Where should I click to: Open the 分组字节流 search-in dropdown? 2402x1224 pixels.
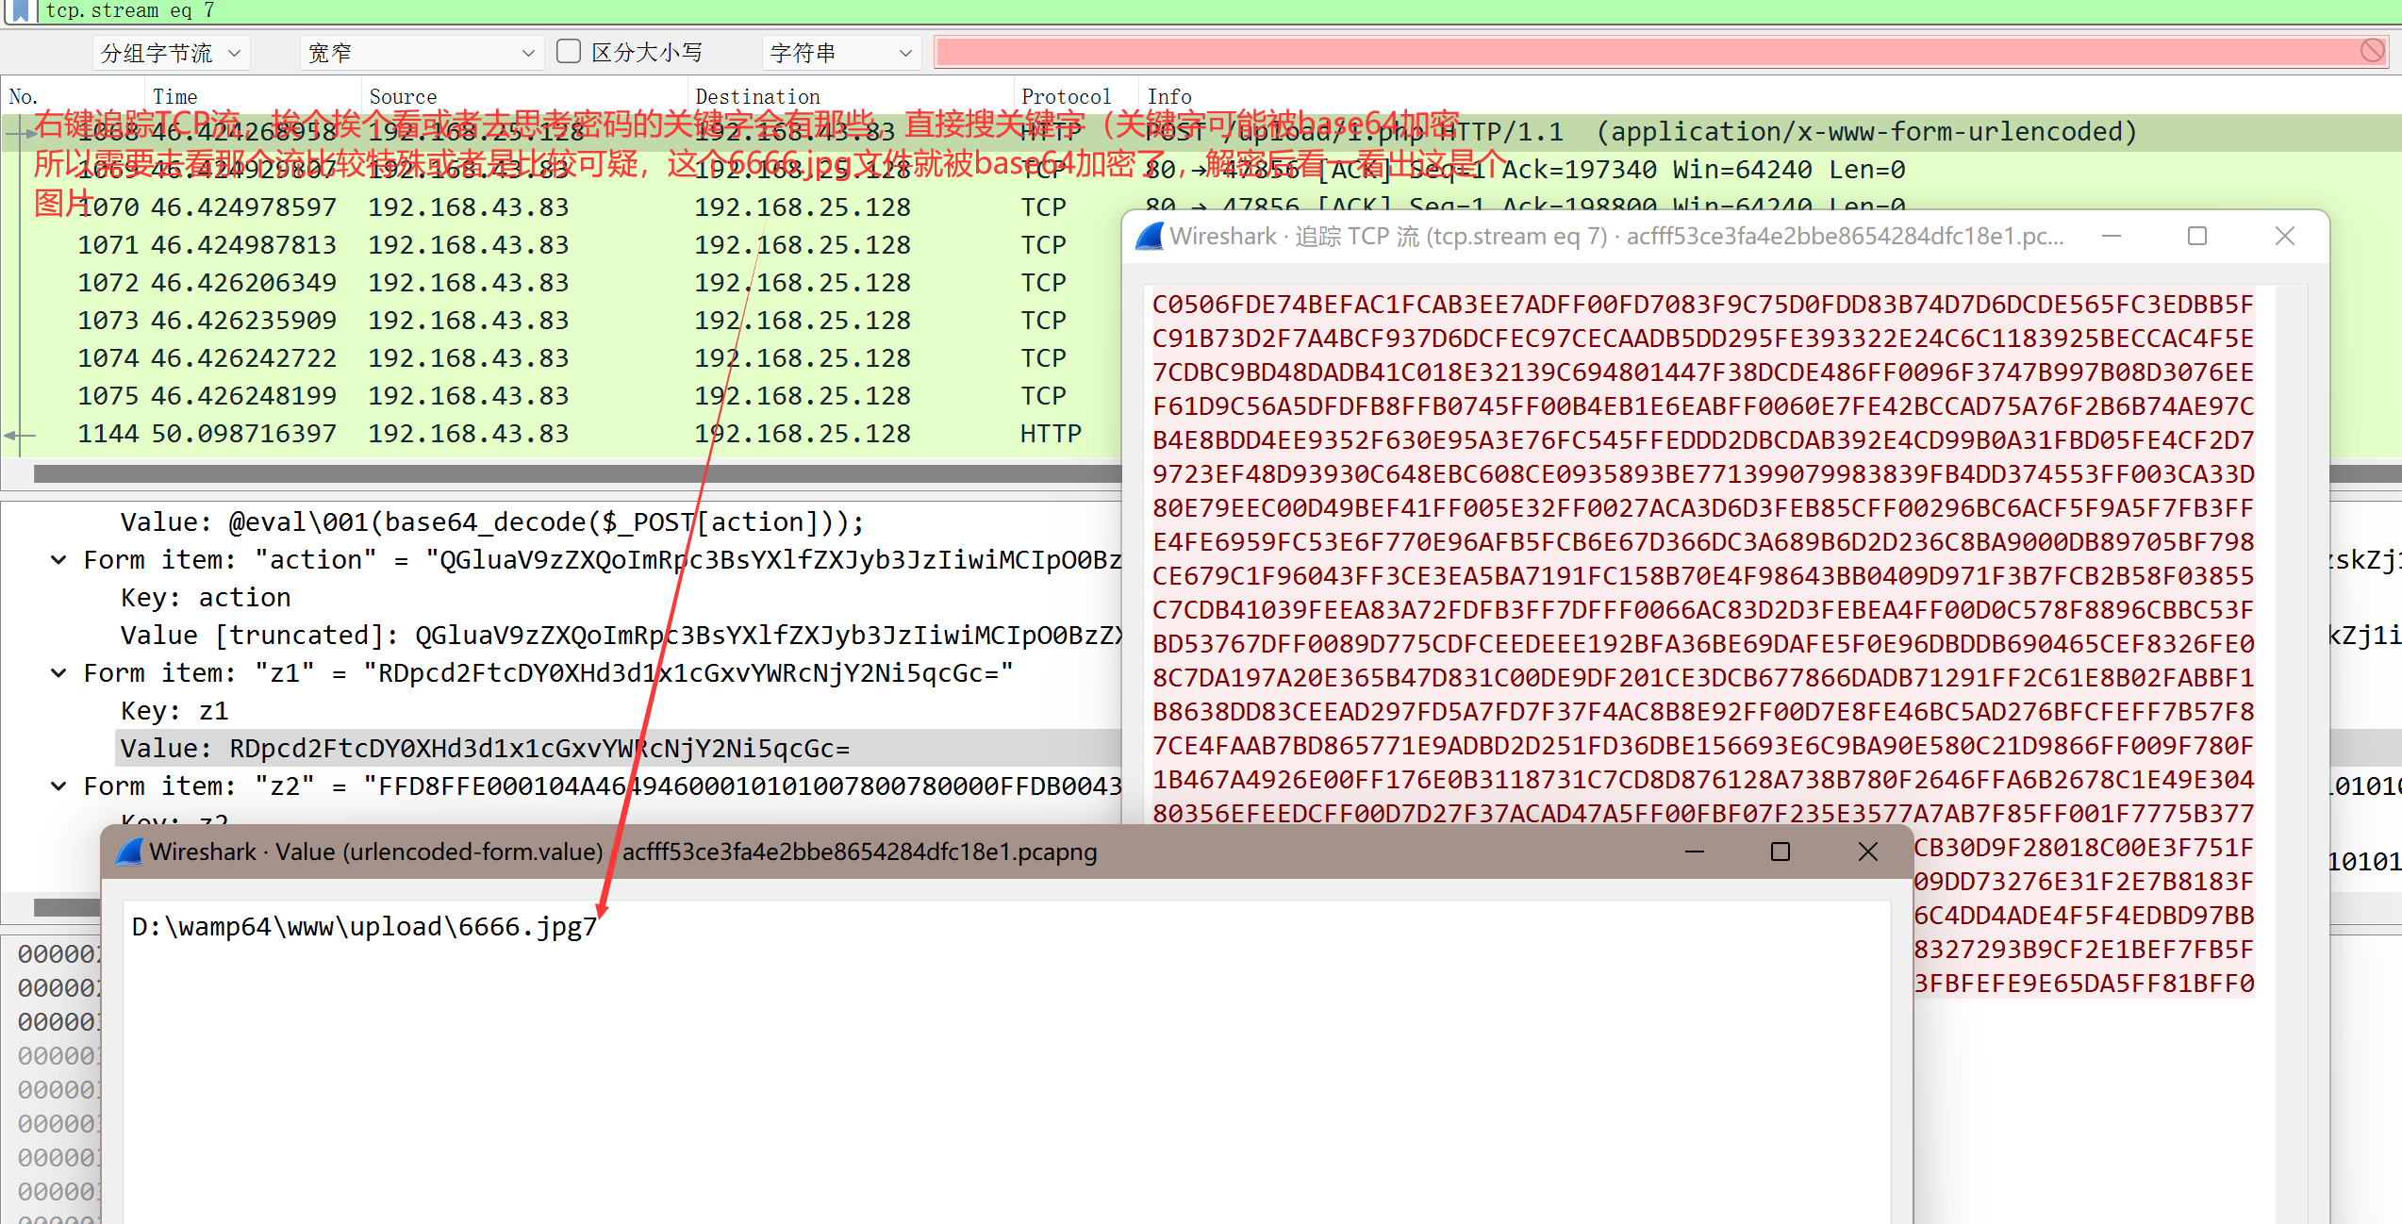click(x=172, y=53)
